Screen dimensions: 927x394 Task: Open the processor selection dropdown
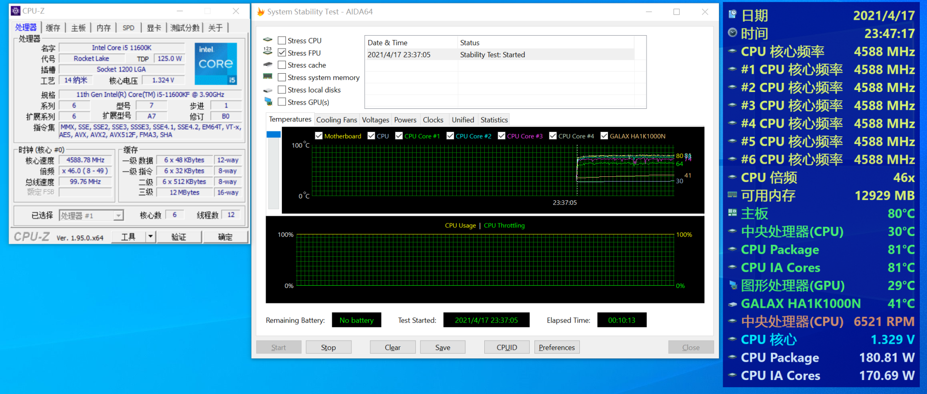(x=118, y=216)
